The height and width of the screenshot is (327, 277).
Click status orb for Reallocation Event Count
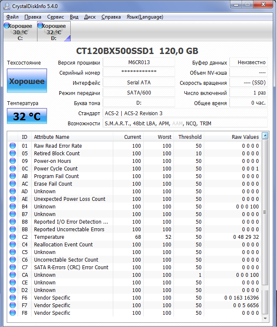click(13, 244)
